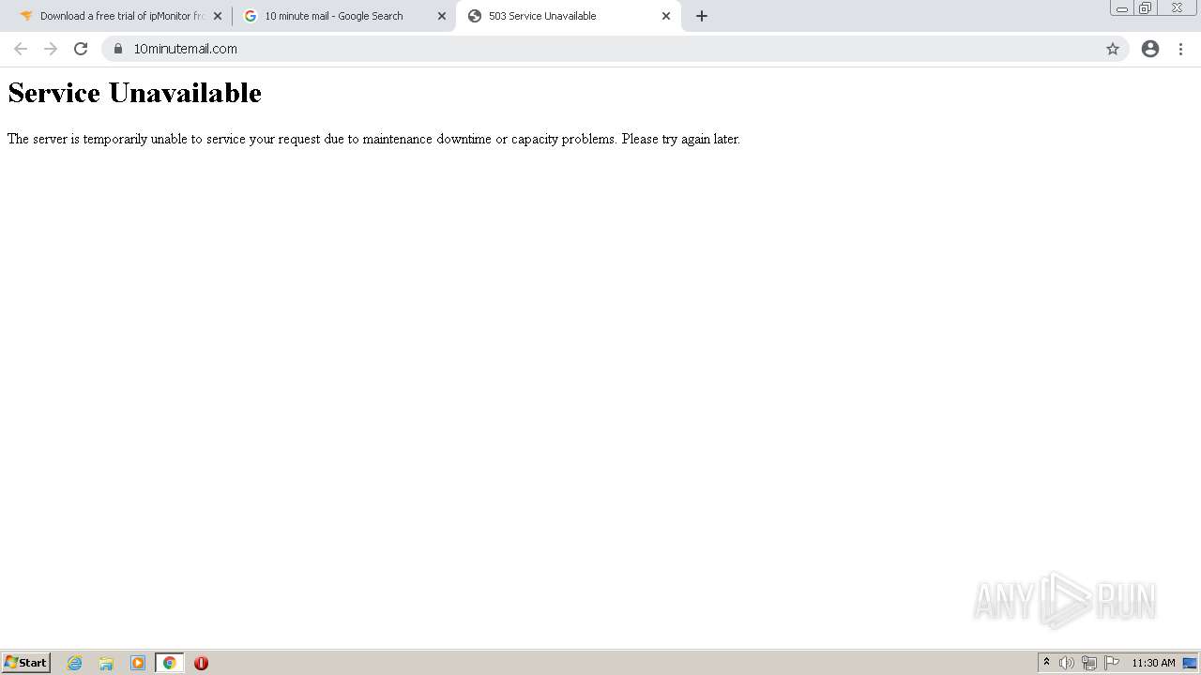The image size is (1201, 675).
Task: Open the Chrome three-dot menu
Action: coord(1180,49)
